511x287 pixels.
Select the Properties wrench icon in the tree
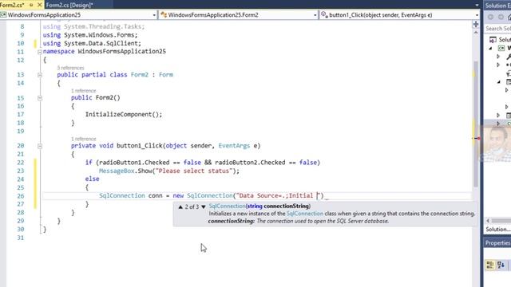point(509,57)
